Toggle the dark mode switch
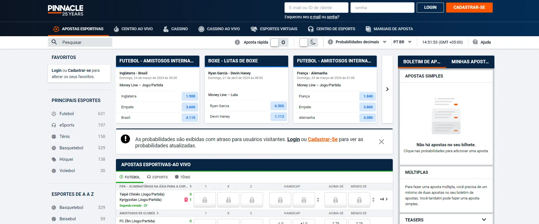Viewport: 539px width, 224px height. (x=308, y=42)
